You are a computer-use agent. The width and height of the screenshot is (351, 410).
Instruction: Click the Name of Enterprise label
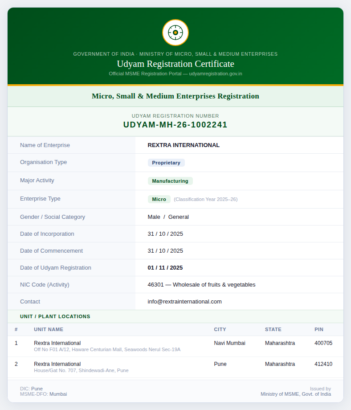coord(45,145)
